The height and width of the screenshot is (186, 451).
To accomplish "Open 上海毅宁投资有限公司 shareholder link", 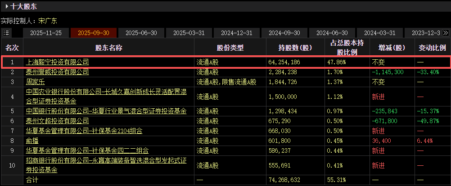I will pyautogui.click(x=57, y=62).
